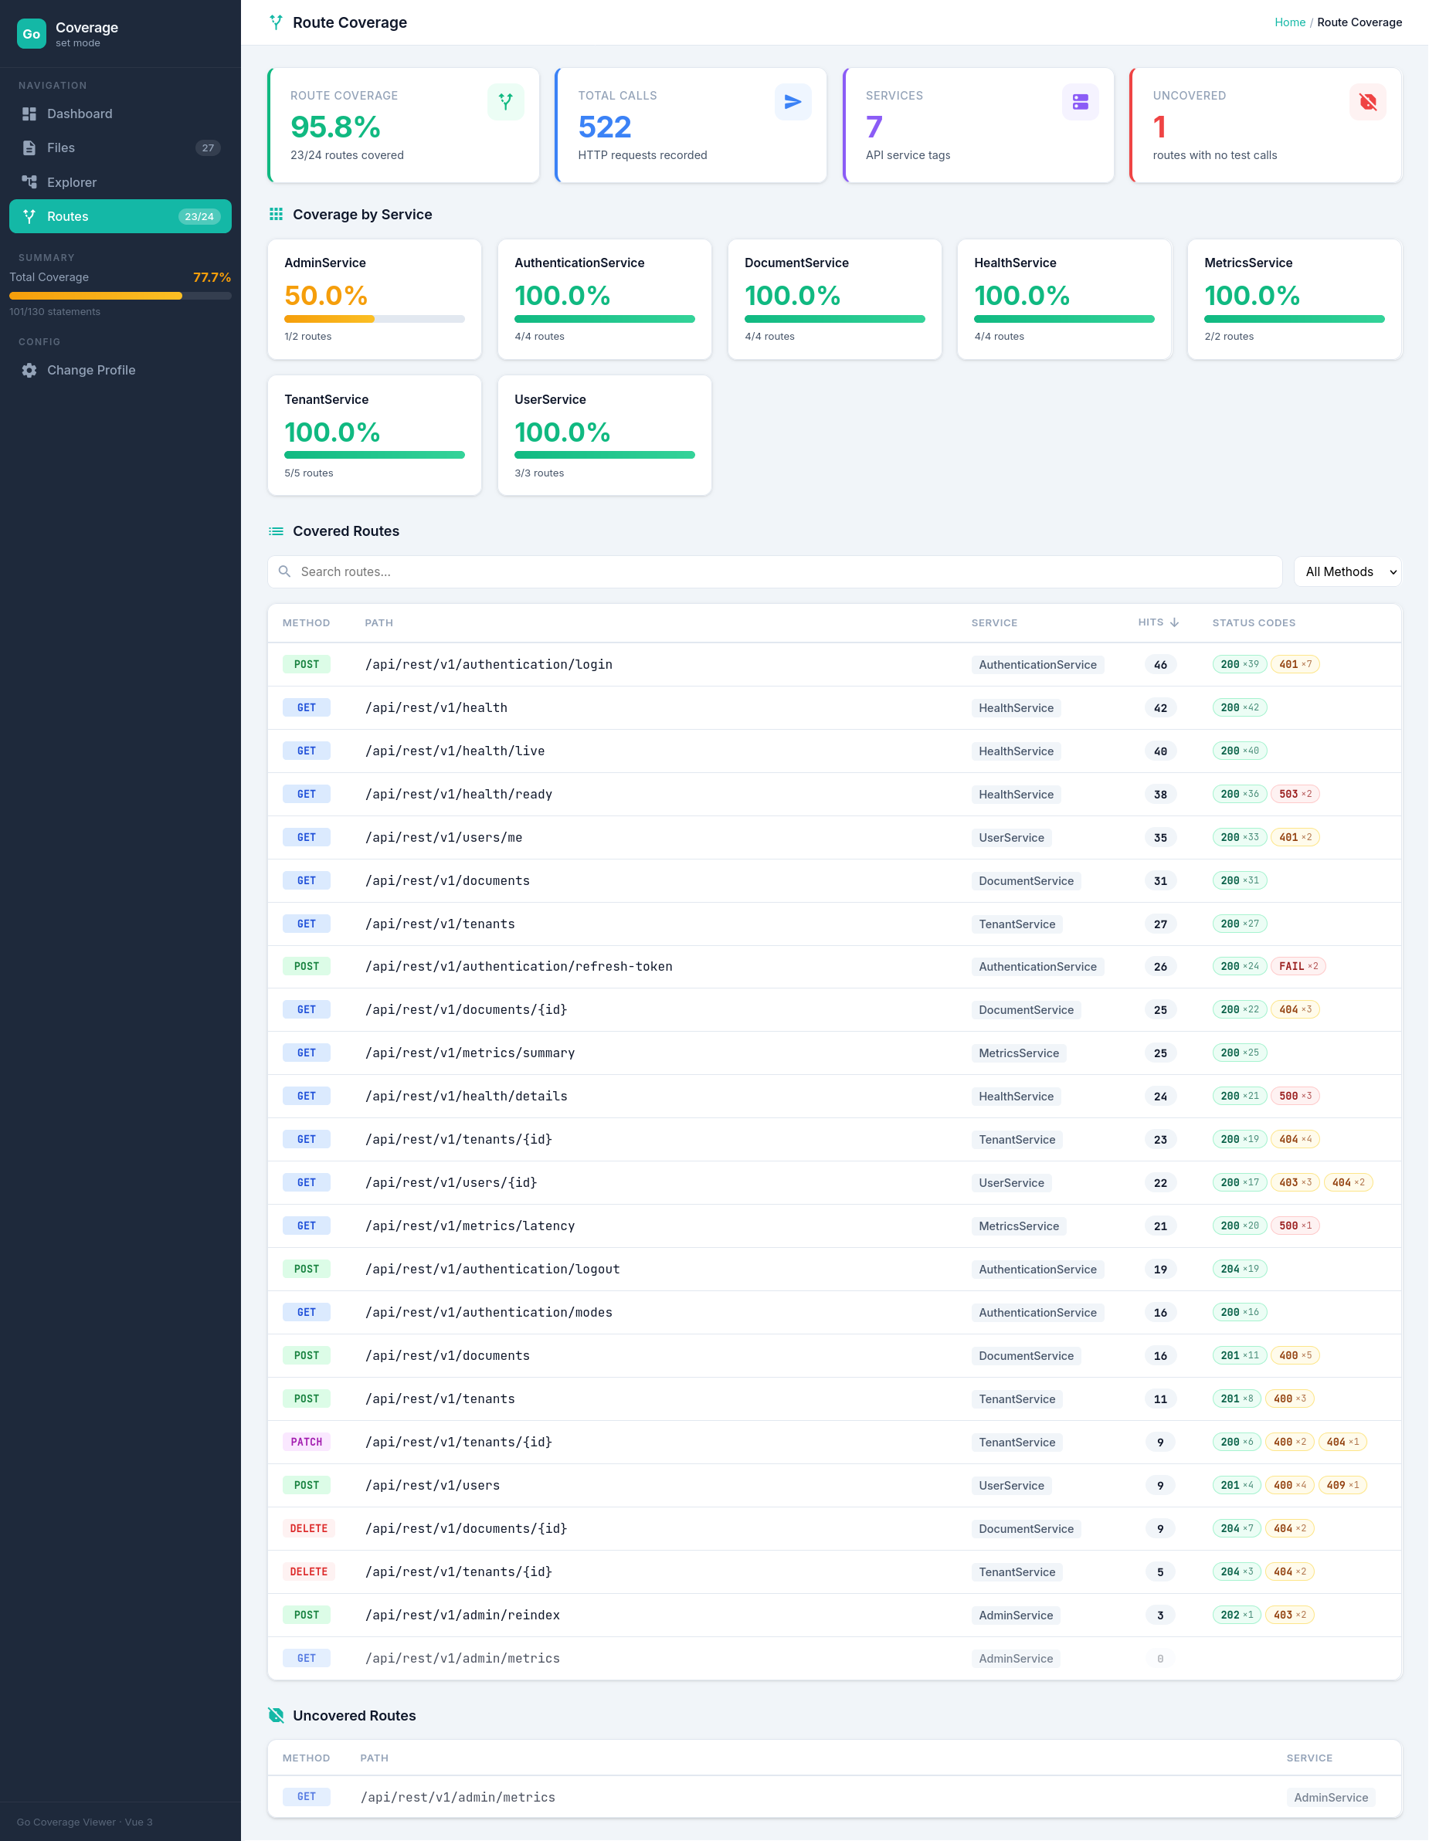
Task: Focus the Search routes input field
Action: click(x=775, y=571)
